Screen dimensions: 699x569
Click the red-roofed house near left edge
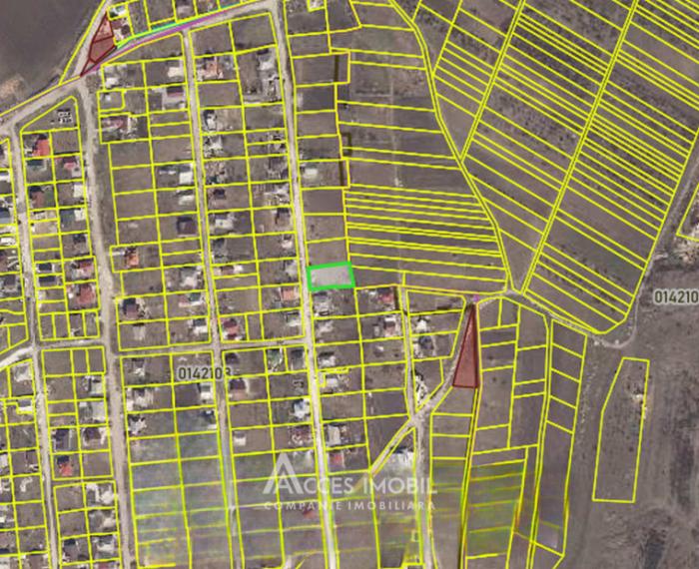[40, 148]
